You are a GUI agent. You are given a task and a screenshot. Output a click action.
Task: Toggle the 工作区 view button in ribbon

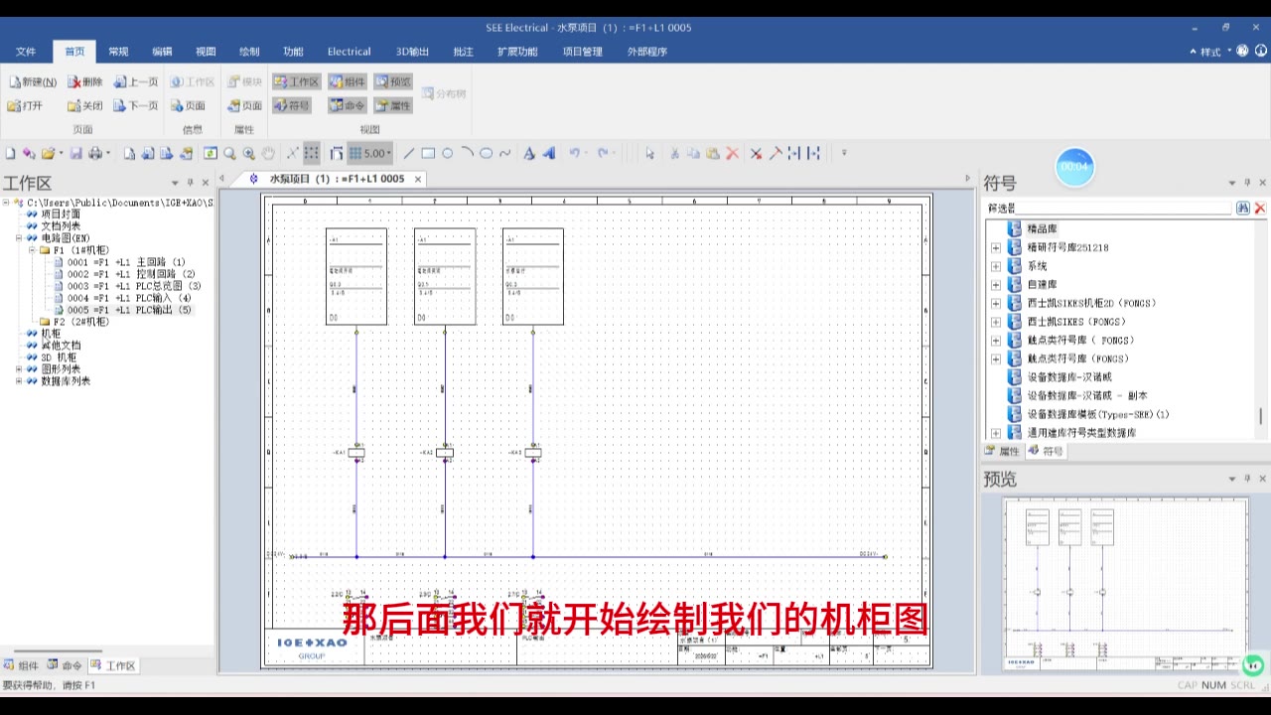click(296, 81)
